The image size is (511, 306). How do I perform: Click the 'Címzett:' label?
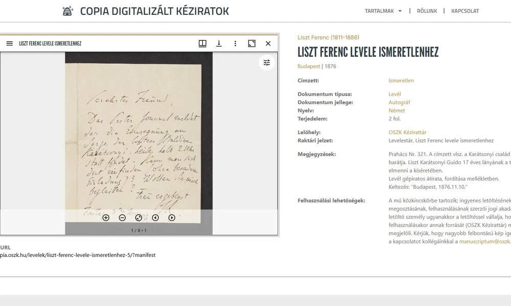308,81
